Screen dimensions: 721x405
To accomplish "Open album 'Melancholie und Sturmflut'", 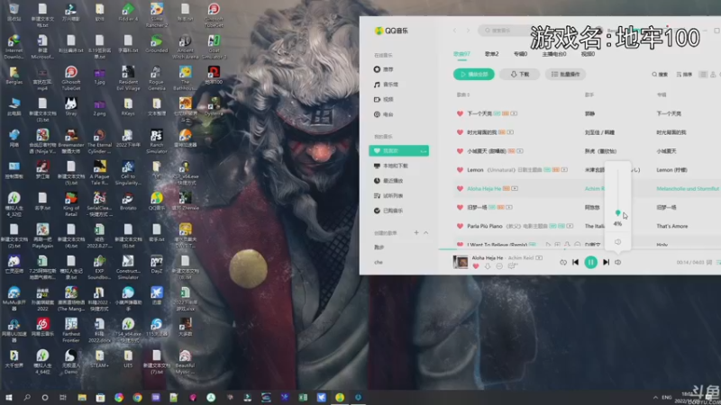I will [688, 189].
